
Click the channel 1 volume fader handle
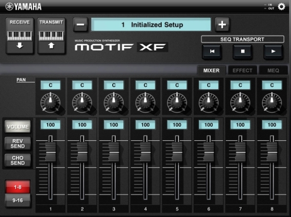point(51,152)
